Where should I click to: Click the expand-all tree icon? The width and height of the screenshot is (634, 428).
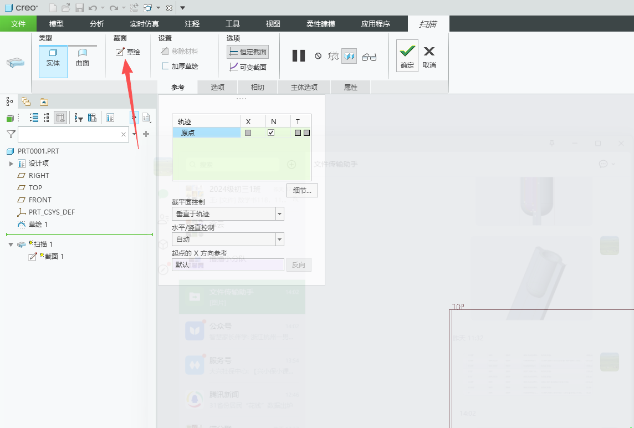click(34, 118)
